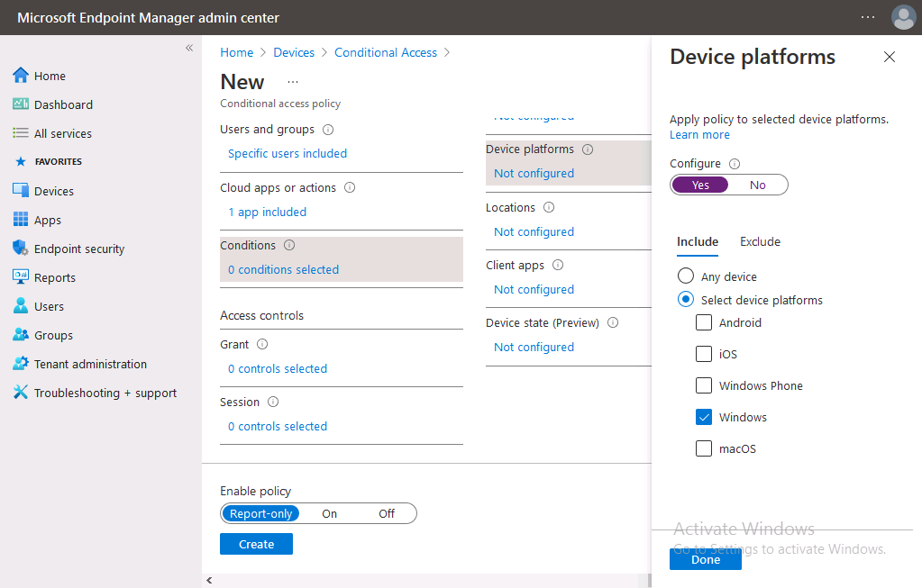Open 0 conditions selected link
The width and height of the screenshot is (922, 588).
283,269
